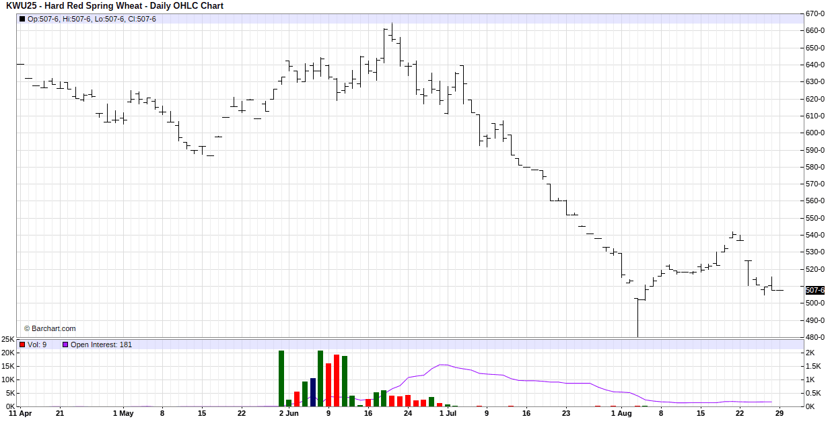Click the black OHLC legend color square
The image size is (832, 434).
click(x=22, y=19)
